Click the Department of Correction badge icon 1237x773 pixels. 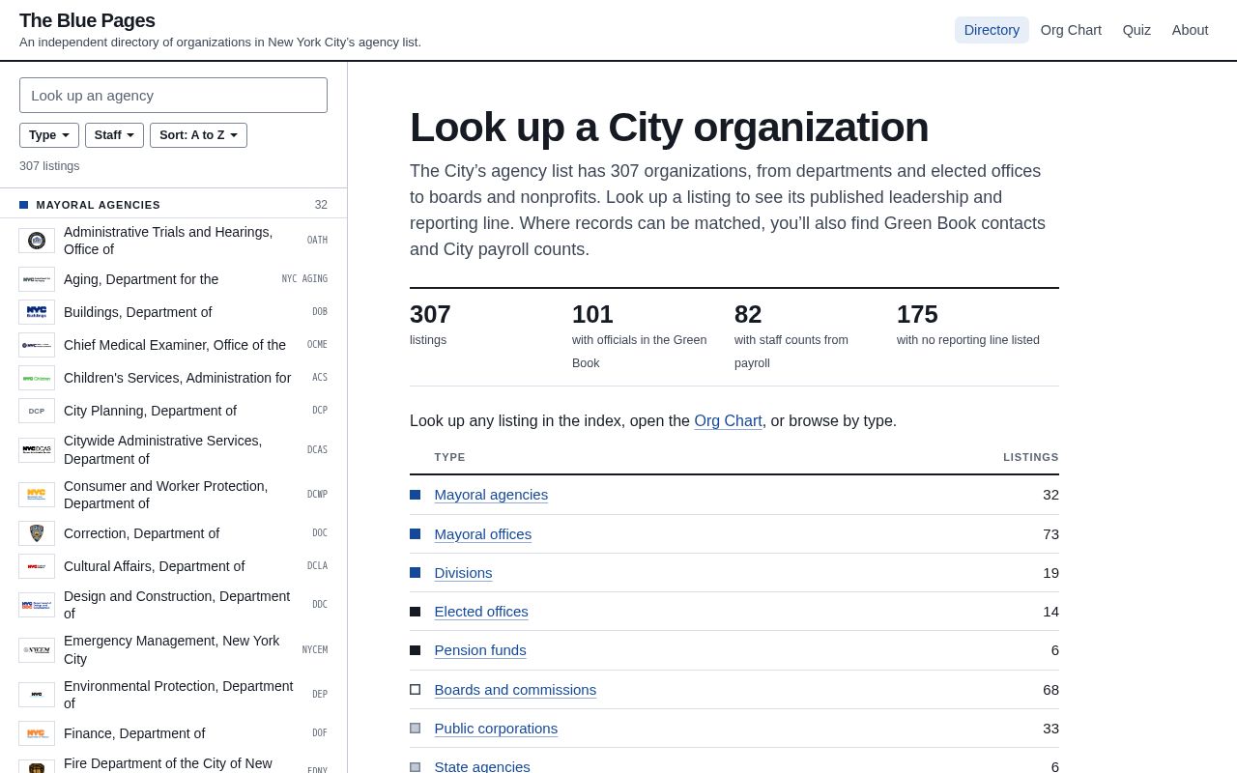(37, 533)
